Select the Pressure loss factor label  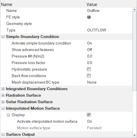[x=28, y=63]
